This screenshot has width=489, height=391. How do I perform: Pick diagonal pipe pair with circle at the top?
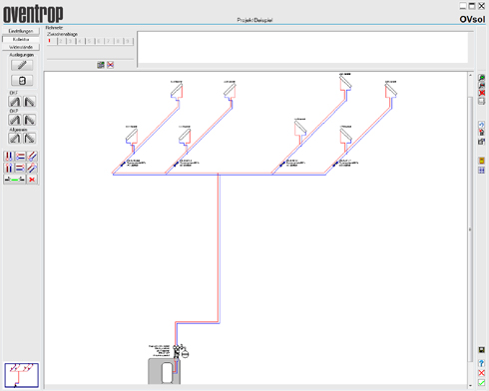tap(32, 168)
